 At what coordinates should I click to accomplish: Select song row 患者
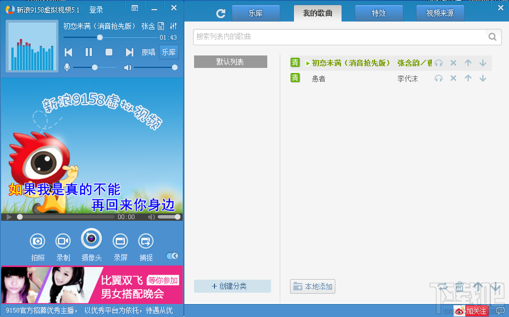tap(391, 78)
